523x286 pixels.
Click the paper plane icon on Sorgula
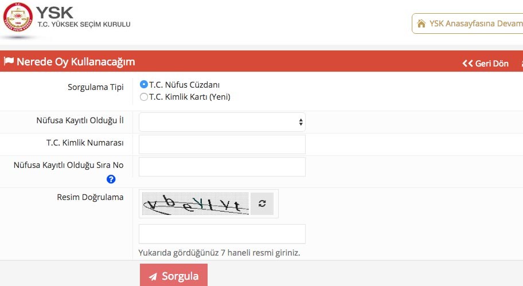153,277
